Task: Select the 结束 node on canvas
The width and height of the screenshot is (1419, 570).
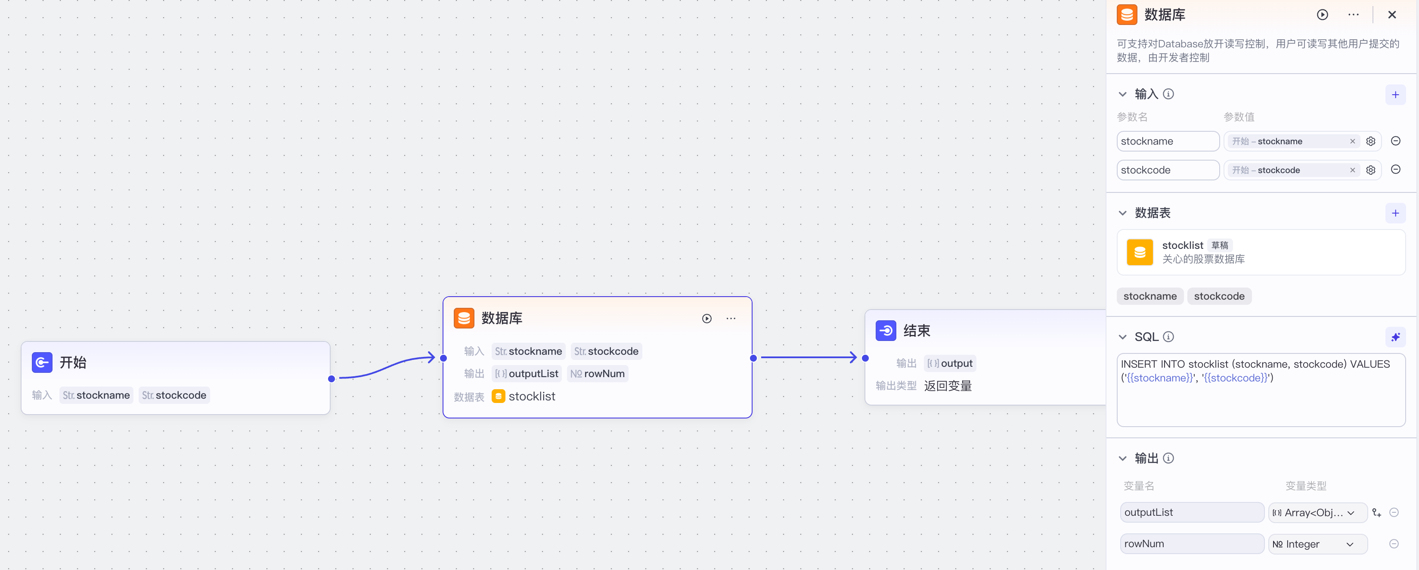Action: (985, 357)
